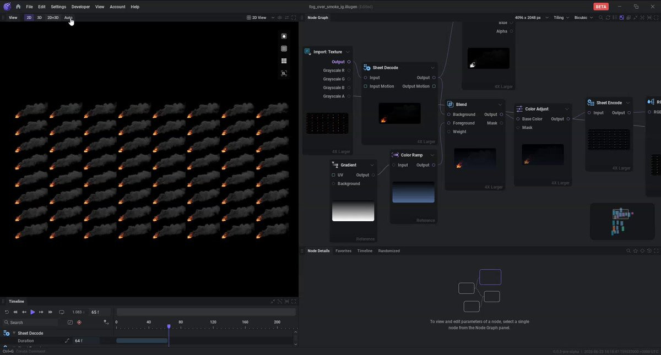Switch viewport to 3D mode
661x355 pixels.
click(39, 18)
